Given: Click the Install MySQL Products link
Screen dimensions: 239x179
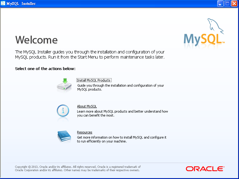Looking at the screenshot, I should point(94,80).
